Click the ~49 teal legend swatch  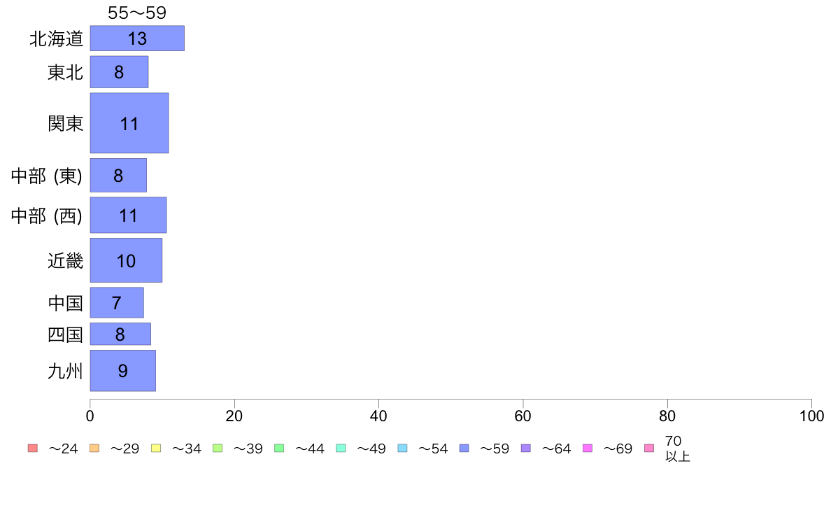(x=341, y=448)
